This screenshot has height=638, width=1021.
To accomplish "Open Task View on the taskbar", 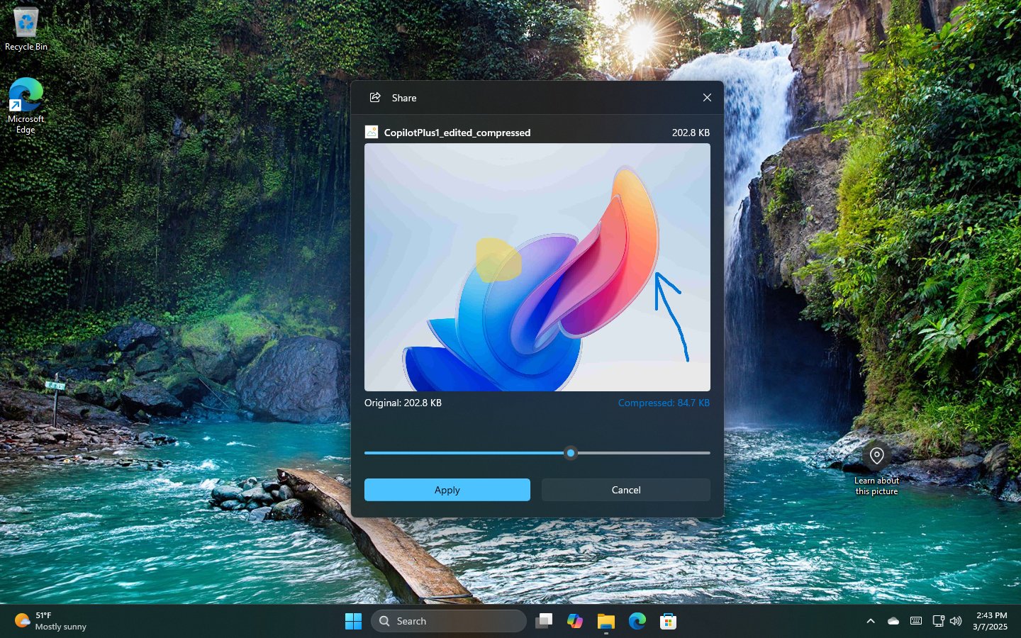I will point(543,621).
